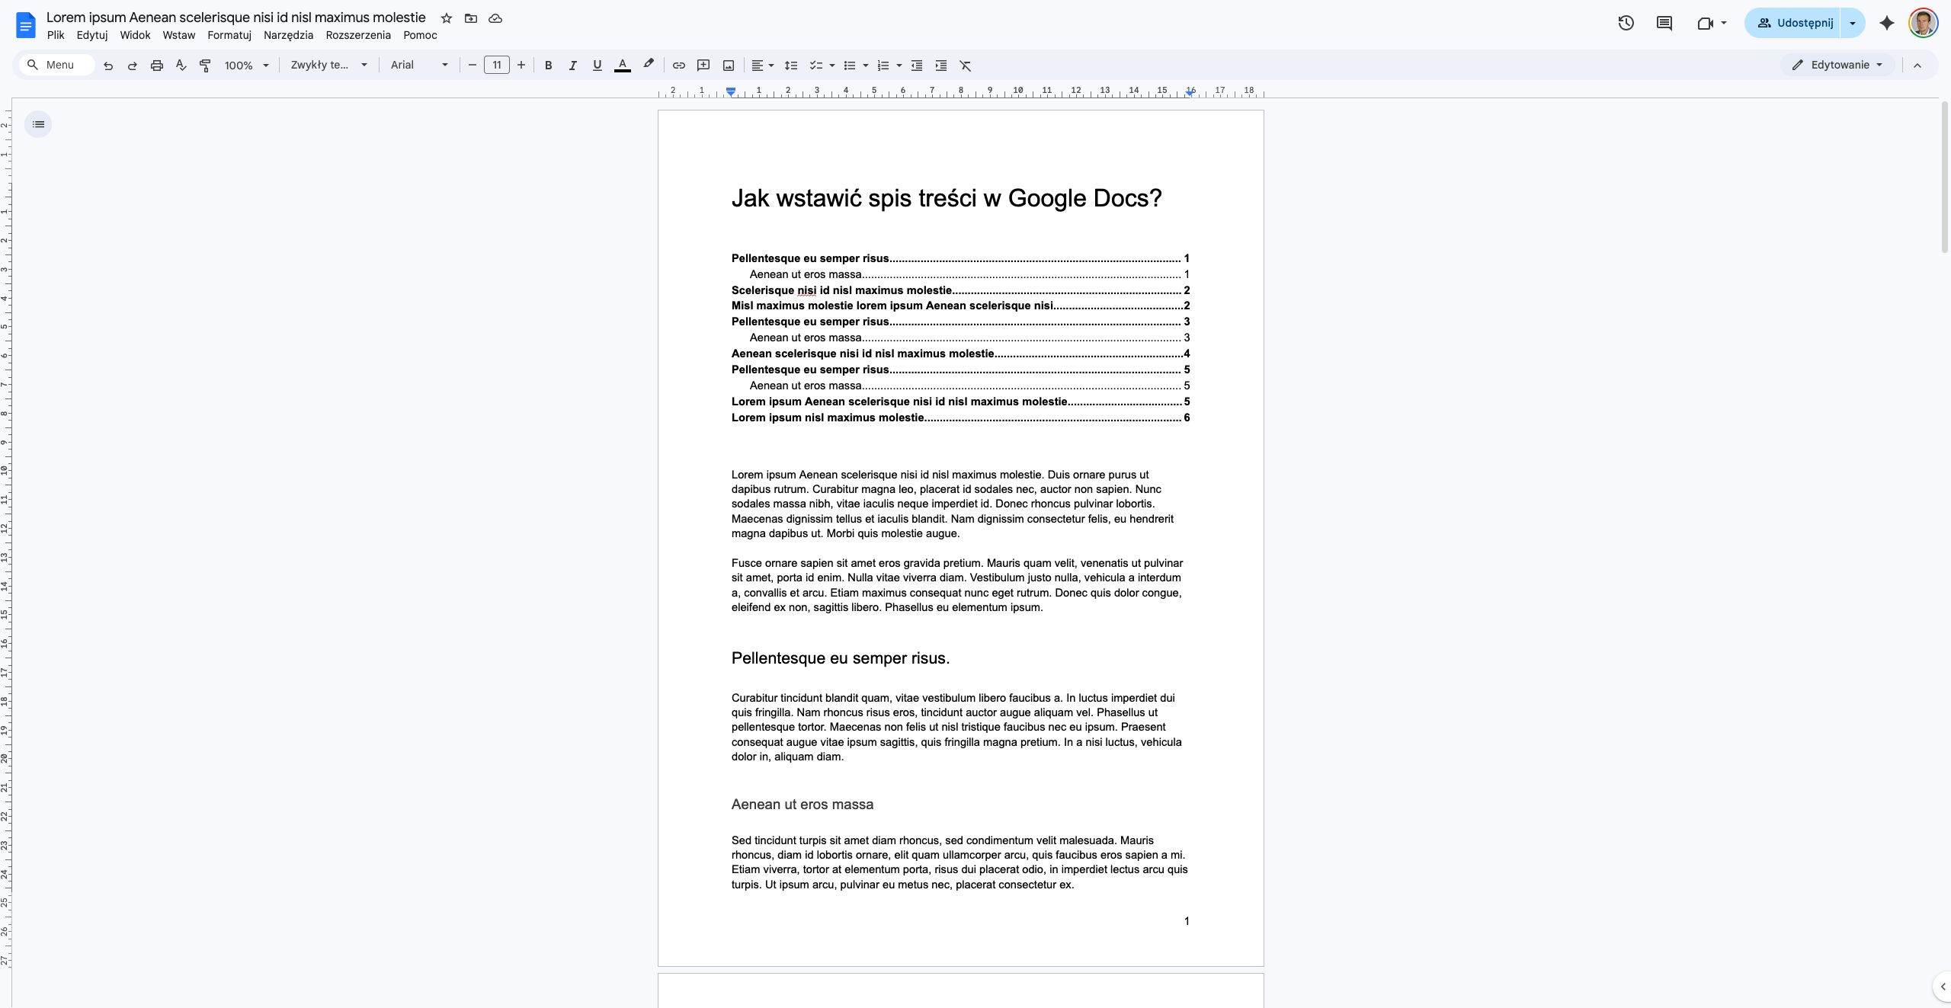Image resolution: width=1951 pixels, height=1008 pixels.
Task: Toggle underline formatting
Action: pyautogui.click(x=597, y=66)
